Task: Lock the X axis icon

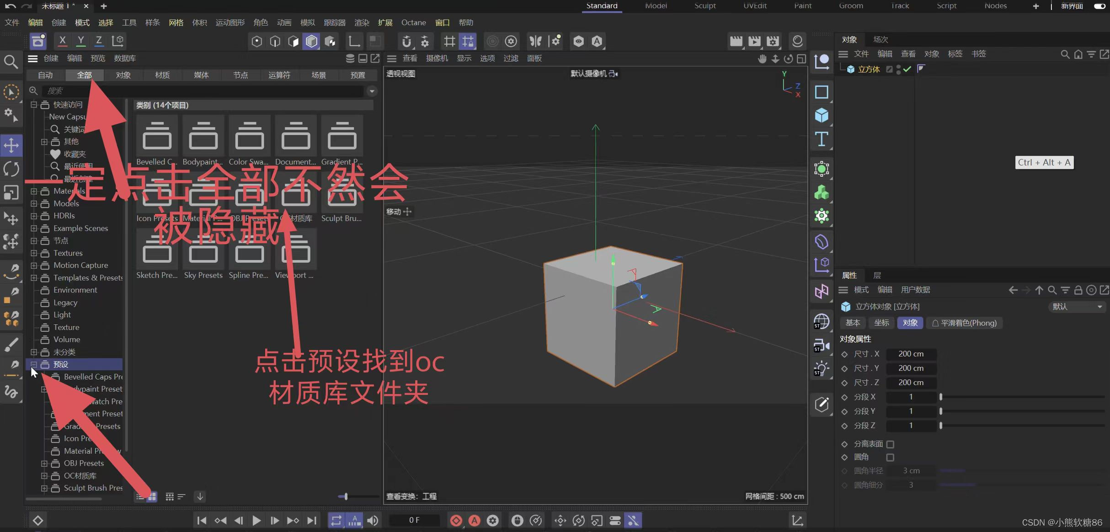Action: tap(63, 41)
